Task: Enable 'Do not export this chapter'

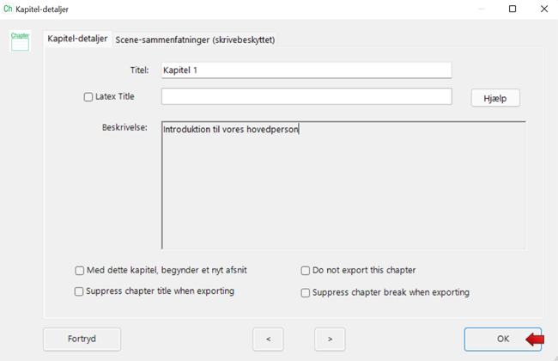Action: (306, 271)
